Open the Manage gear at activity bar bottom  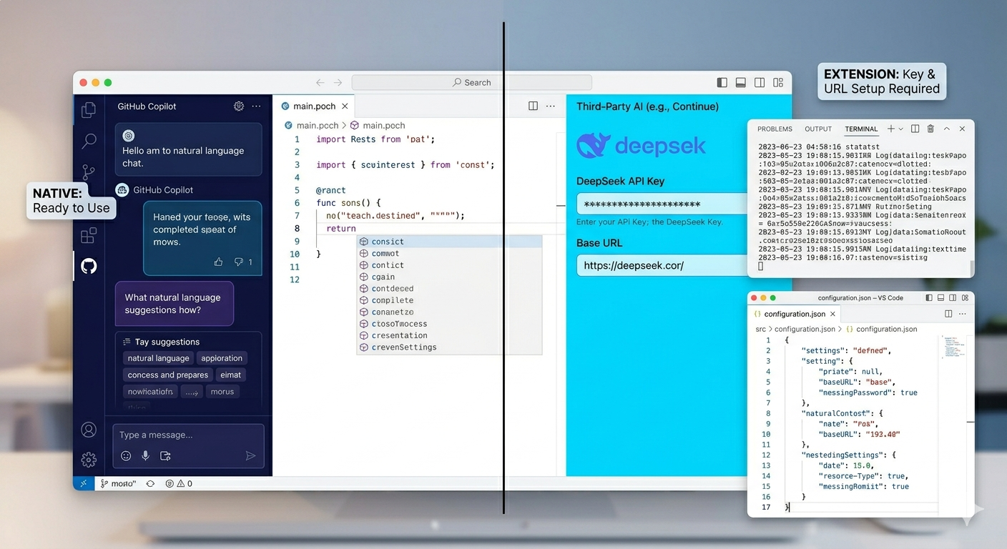tap(89, 459)
